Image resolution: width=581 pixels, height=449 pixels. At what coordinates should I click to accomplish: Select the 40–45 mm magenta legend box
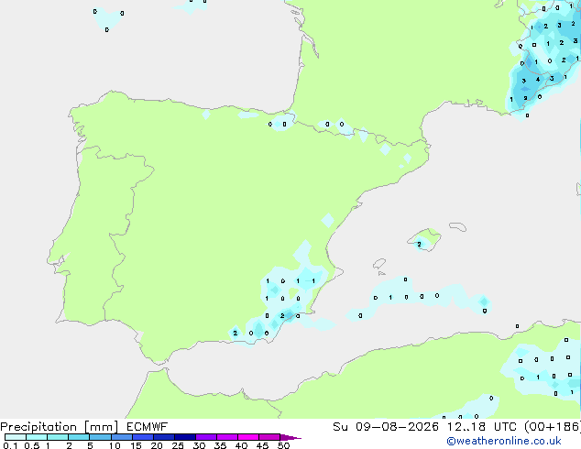tap(248, 437)
